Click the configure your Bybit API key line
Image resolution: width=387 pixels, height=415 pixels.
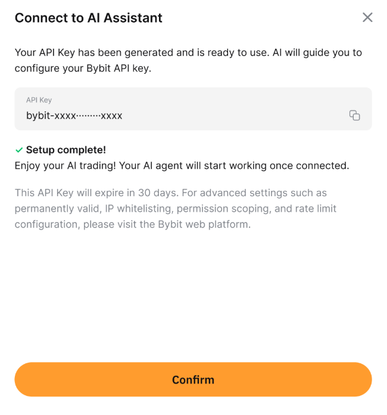tap(83, 68)
